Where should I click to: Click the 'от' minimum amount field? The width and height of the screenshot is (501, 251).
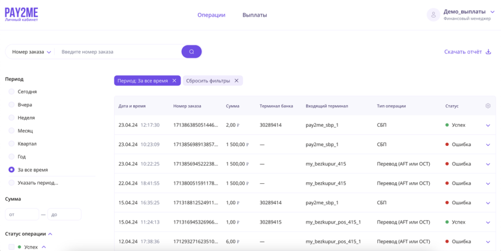tap(22, 215)
